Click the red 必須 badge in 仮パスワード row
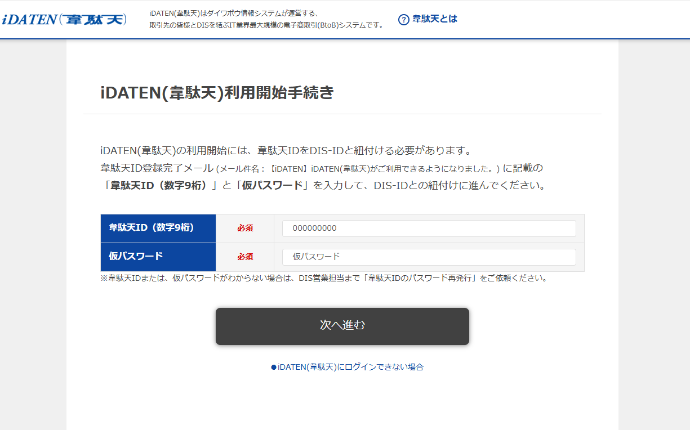The height and width of the screenshot is (430, 690). pyautogui.click(x=245, y=257)
